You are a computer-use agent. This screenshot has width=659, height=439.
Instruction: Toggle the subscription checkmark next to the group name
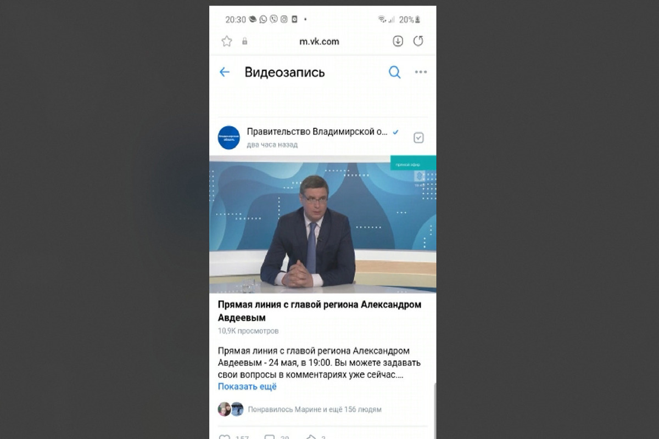coord(418,138)
